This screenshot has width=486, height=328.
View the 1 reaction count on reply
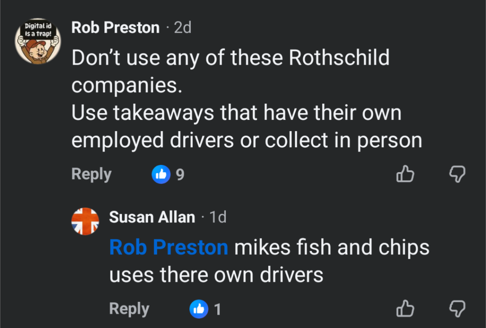pos(217,310)
